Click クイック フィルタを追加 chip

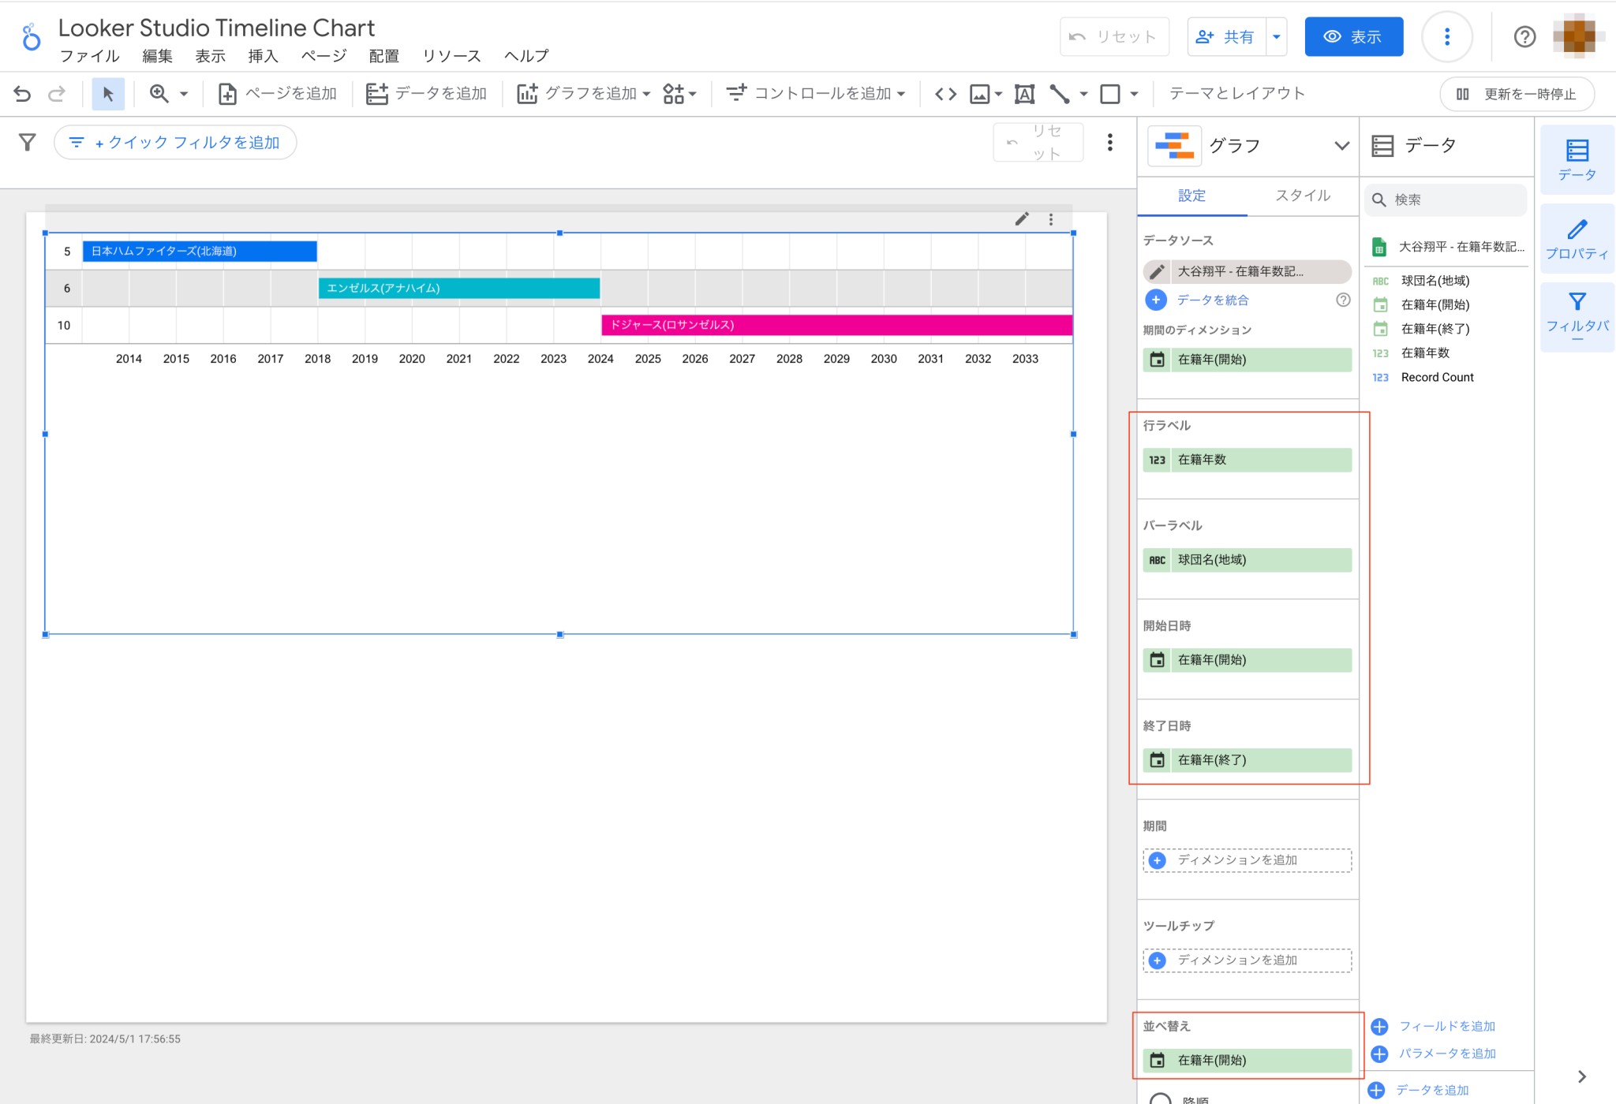coord(175,143)
